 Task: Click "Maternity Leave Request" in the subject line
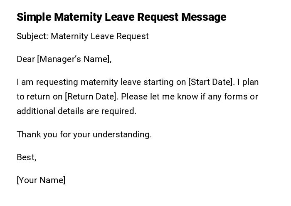tap(100, 36)
